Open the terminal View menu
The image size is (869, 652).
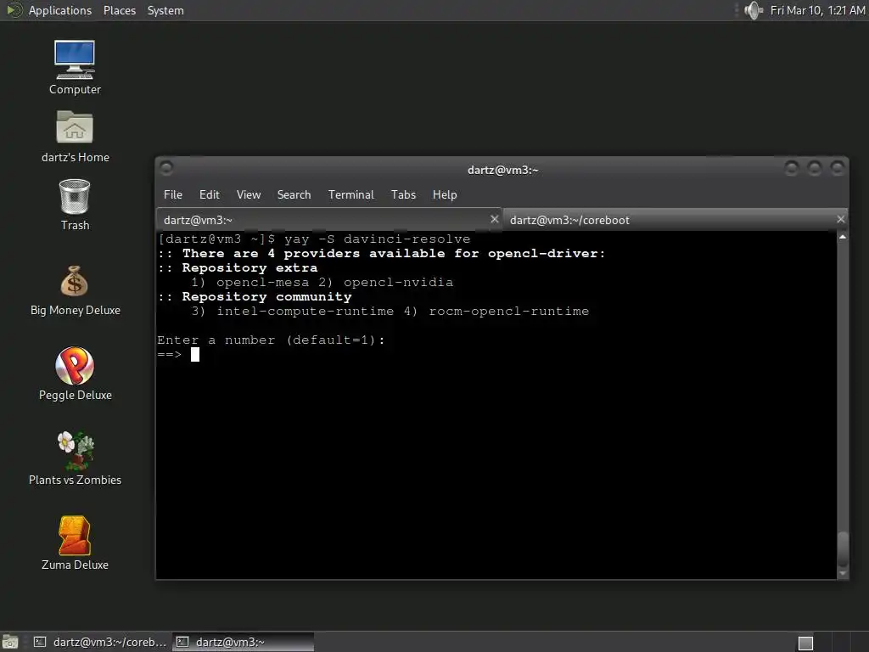pos(249,194)
